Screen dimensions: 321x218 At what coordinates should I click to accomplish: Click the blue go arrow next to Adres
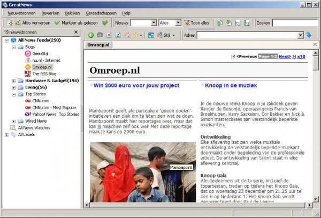(x=309, y=35)
